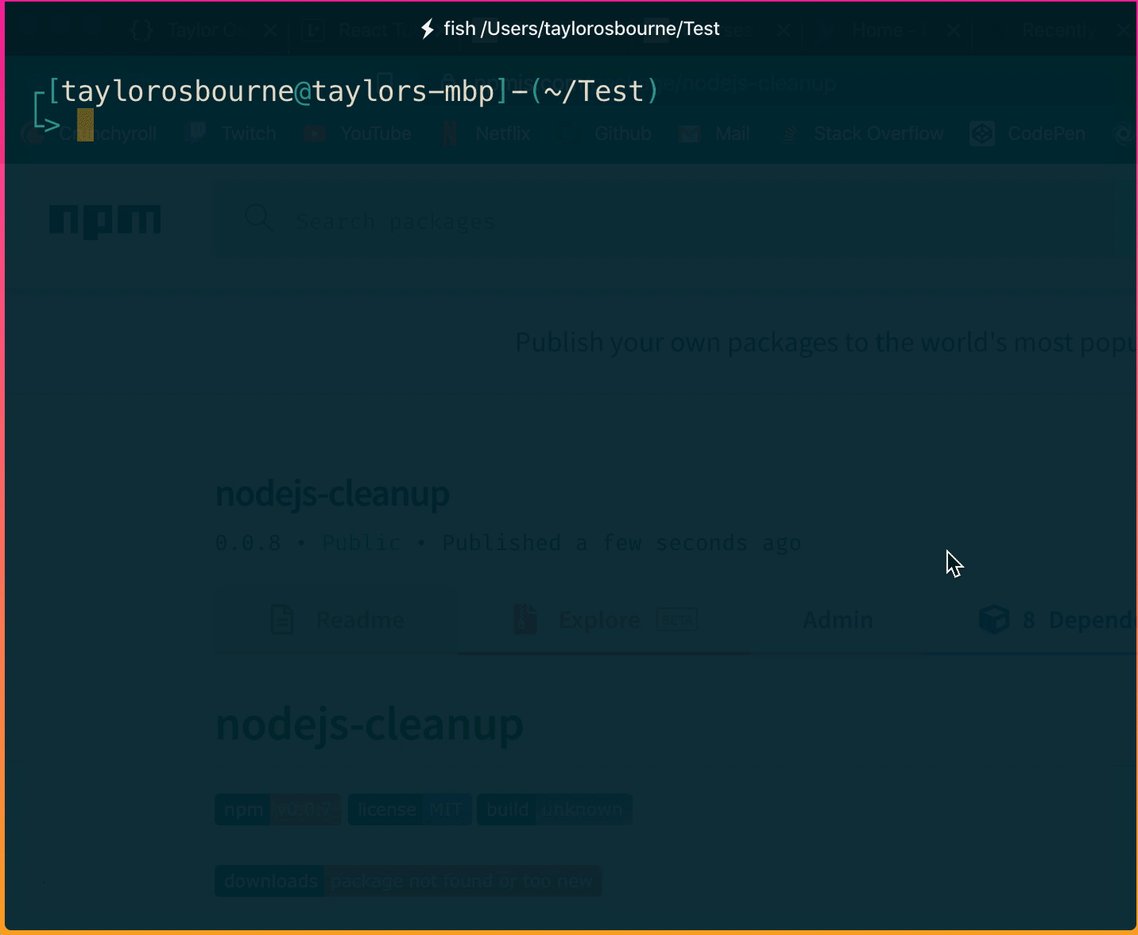Click the 'license MIT' badge
The height and width of the screenshot is (935, 1138).
[410, 810]
